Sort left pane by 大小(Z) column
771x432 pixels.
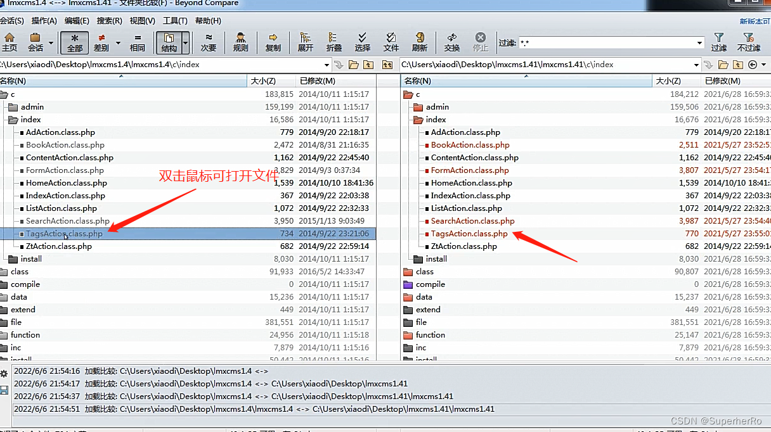coord(271,81)
